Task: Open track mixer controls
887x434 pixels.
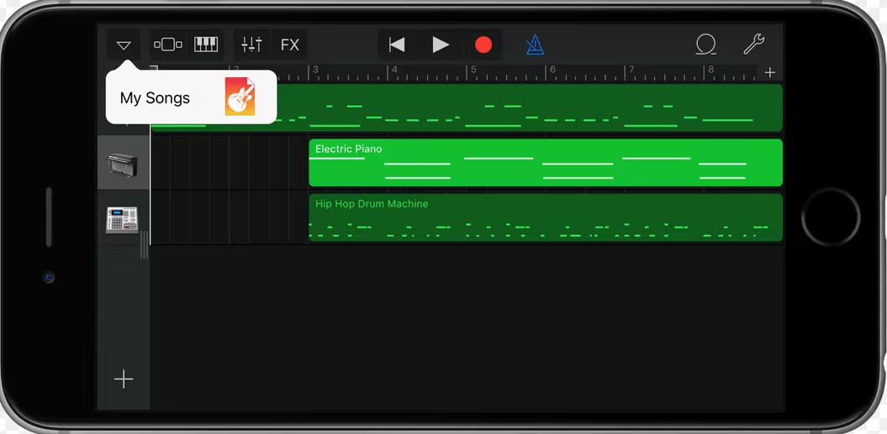Action: pos(251,44)
